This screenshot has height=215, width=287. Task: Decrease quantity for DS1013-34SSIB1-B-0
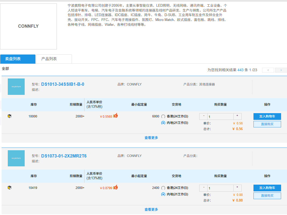coord(204,116)
